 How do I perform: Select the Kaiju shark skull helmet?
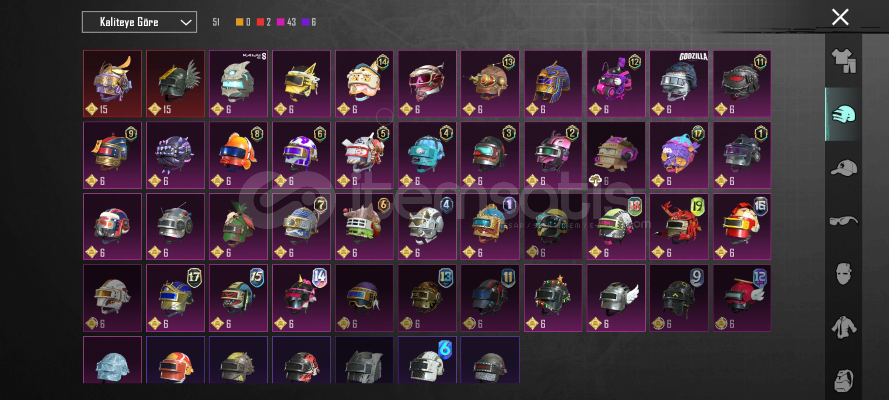click(238, 84)
